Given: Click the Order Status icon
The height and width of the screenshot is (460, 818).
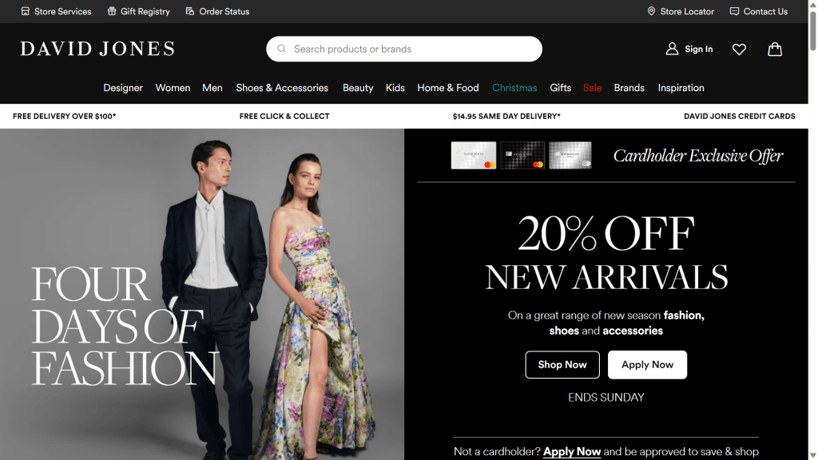Looking at the screenshot, I should 190,11.
